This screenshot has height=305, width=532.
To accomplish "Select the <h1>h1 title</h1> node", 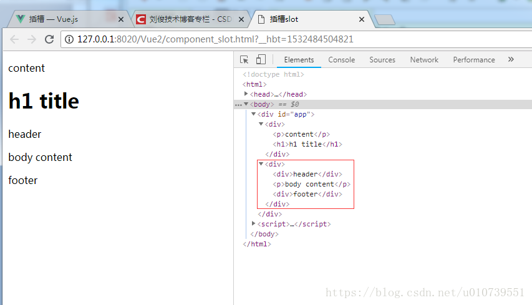I will tap(307, 144).
